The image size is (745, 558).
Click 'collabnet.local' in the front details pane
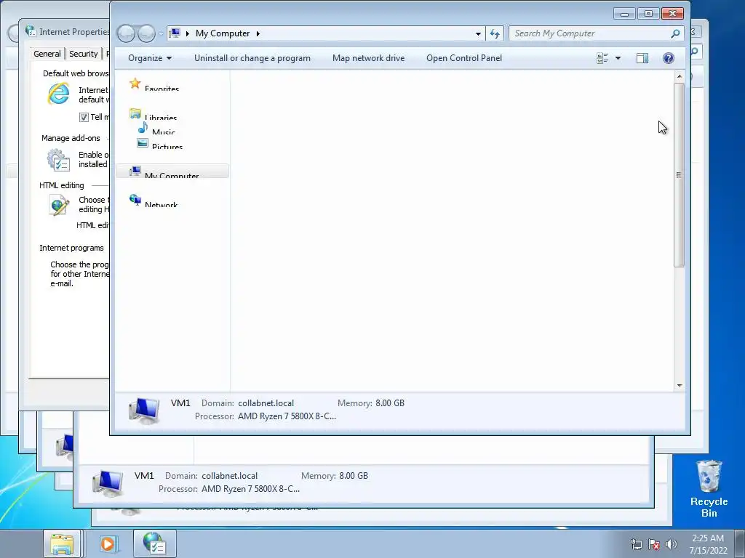point(266,403)
